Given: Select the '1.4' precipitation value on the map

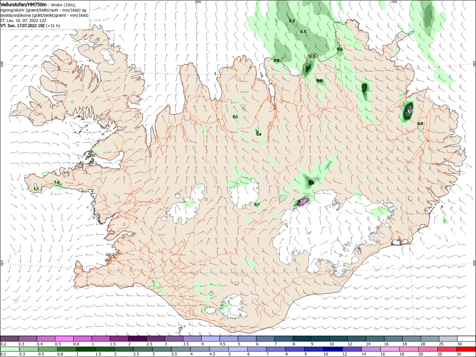Looking at the screenshot, I should pyautogui.click(x=258, y=135).
